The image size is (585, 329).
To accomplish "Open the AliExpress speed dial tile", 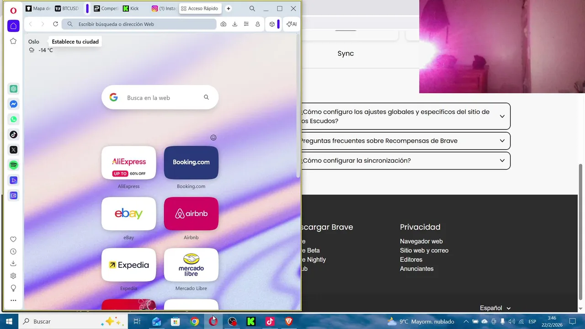I will coord(128,163).
